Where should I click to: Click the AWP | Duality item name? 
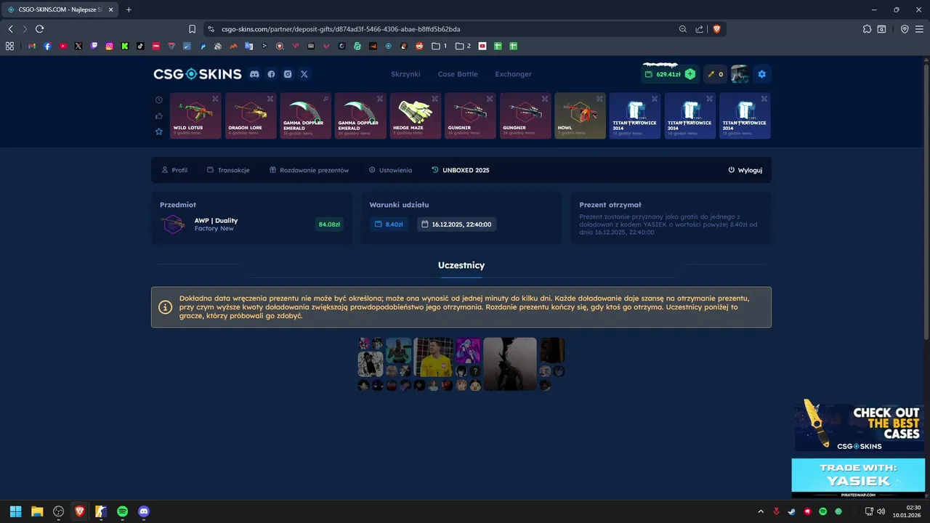[x=216, y=220]
